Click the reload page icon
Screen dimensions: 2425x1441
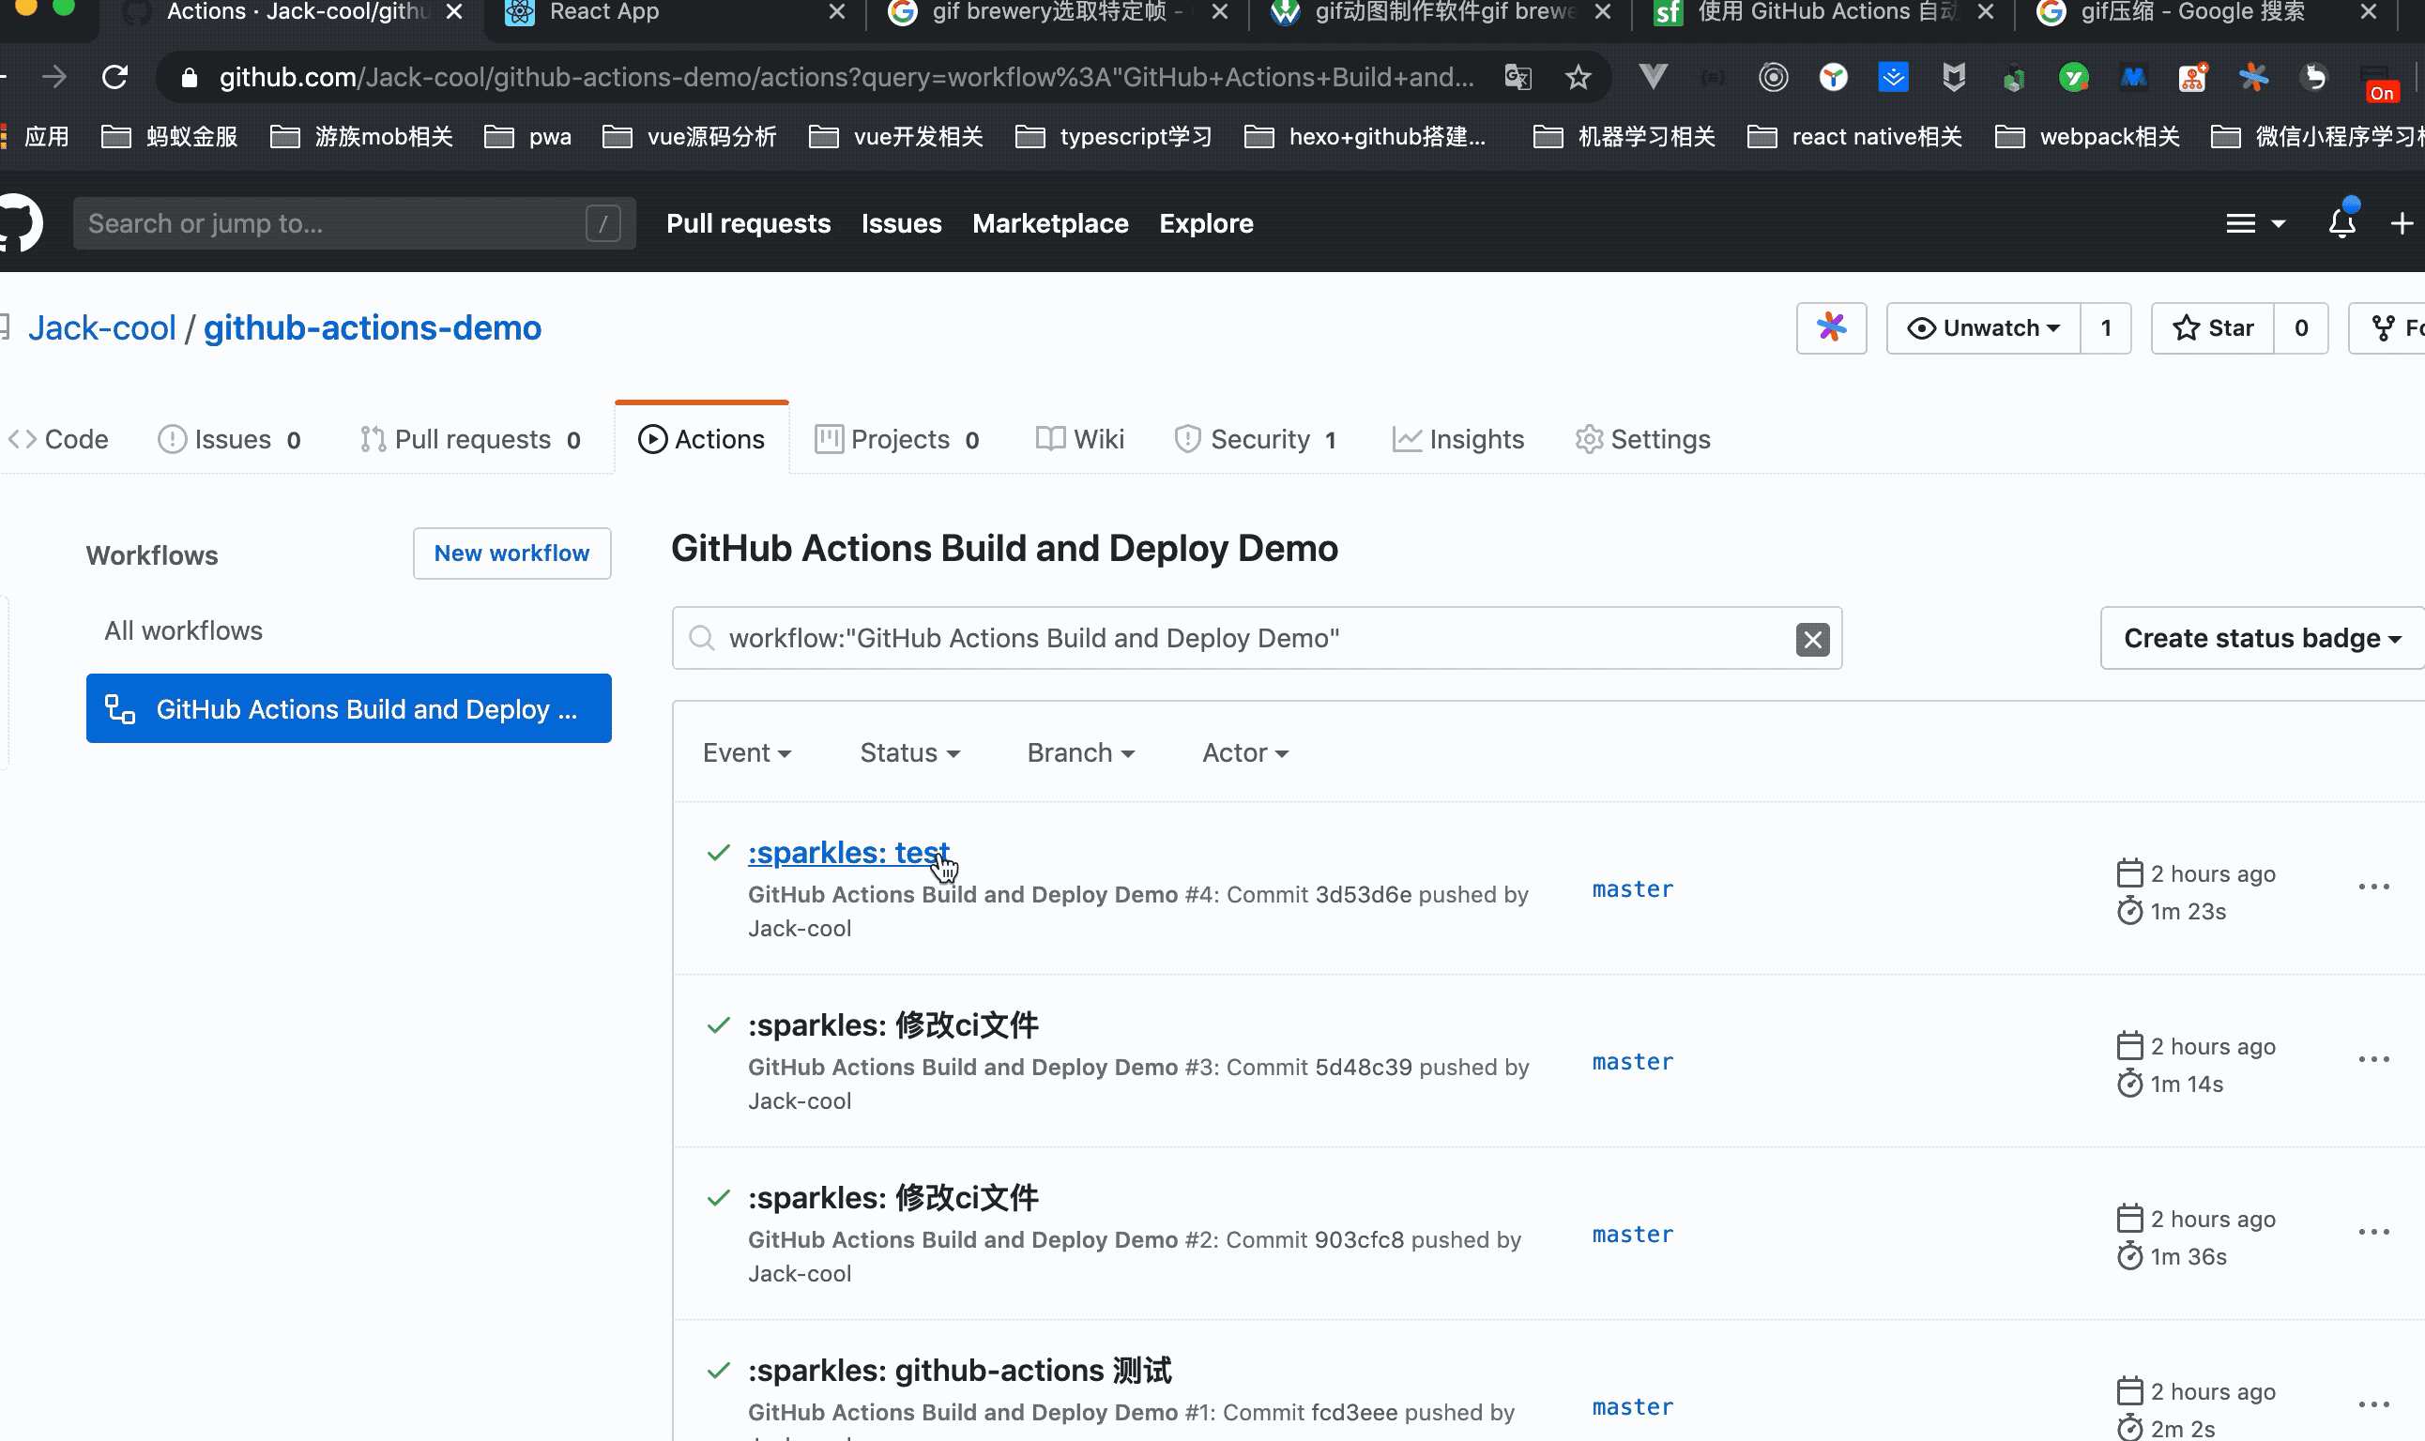[114, 77]
